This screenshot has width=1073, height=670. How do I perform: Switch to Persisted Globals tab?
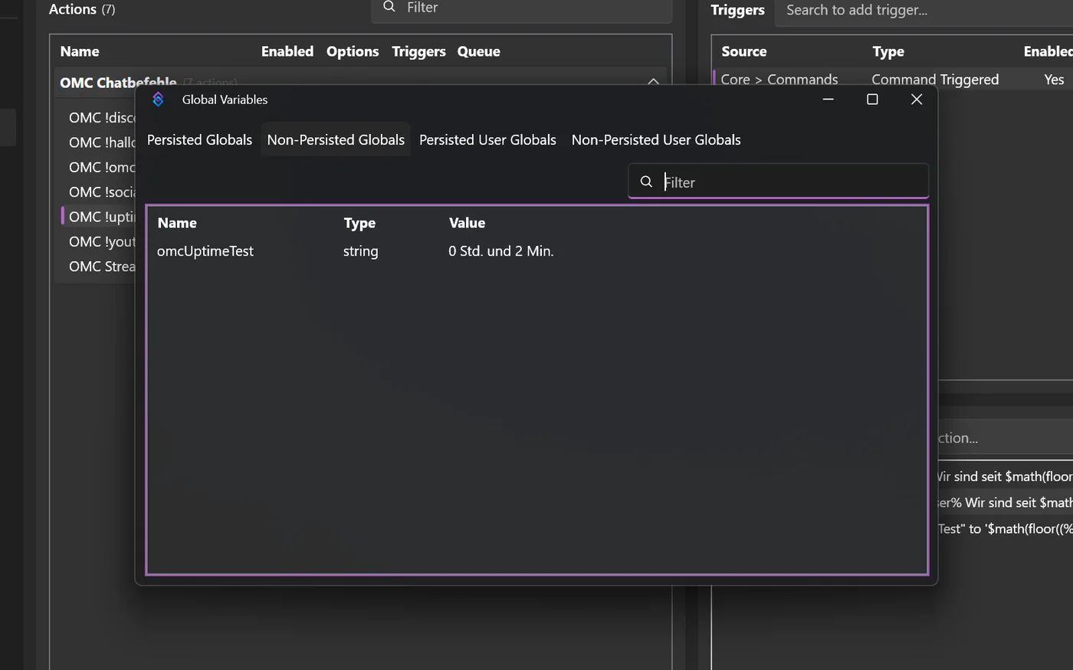click(x=199, y=140)
